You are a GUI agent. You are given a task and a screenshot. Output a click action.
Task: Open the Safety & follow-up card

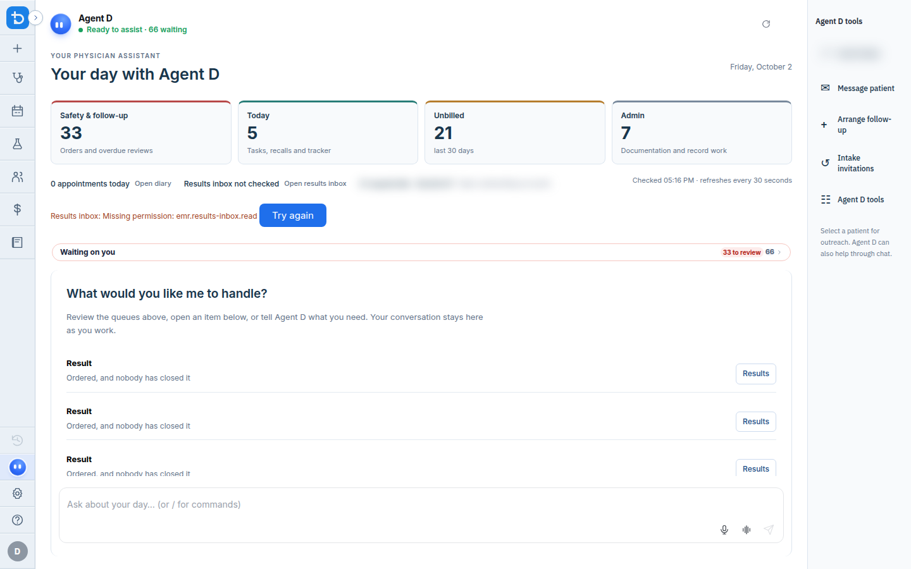pos(141,132)
